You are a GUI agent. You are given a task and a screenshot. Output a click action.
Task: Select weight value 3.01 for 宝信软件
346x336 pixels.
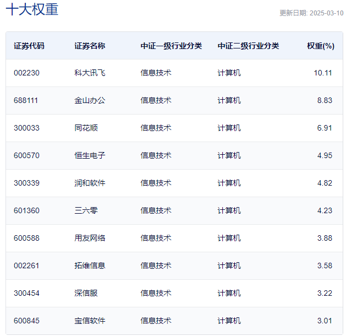[325, 321]
